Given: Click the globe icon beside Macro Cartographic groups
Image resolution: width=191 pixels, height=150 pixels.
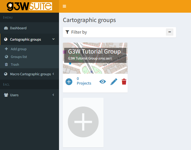Looking at the screenshot, I should click(x=6, y=74).
